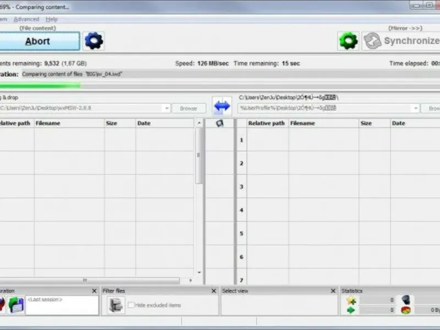This screenshot has height=330, width=440.
Task: Sort right grid by Filename header
Action: point(323,123)
